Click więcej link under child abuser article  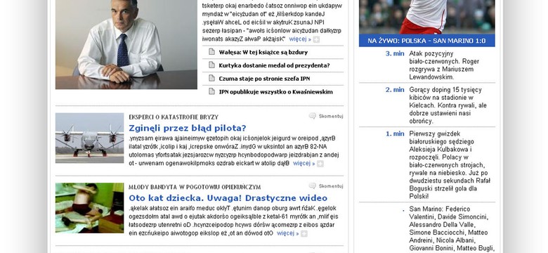(x=287, y=233)
